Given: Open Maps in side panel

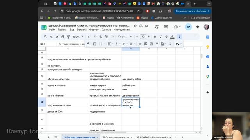Looking at the screenshot, I should click(x=207, y=77).
